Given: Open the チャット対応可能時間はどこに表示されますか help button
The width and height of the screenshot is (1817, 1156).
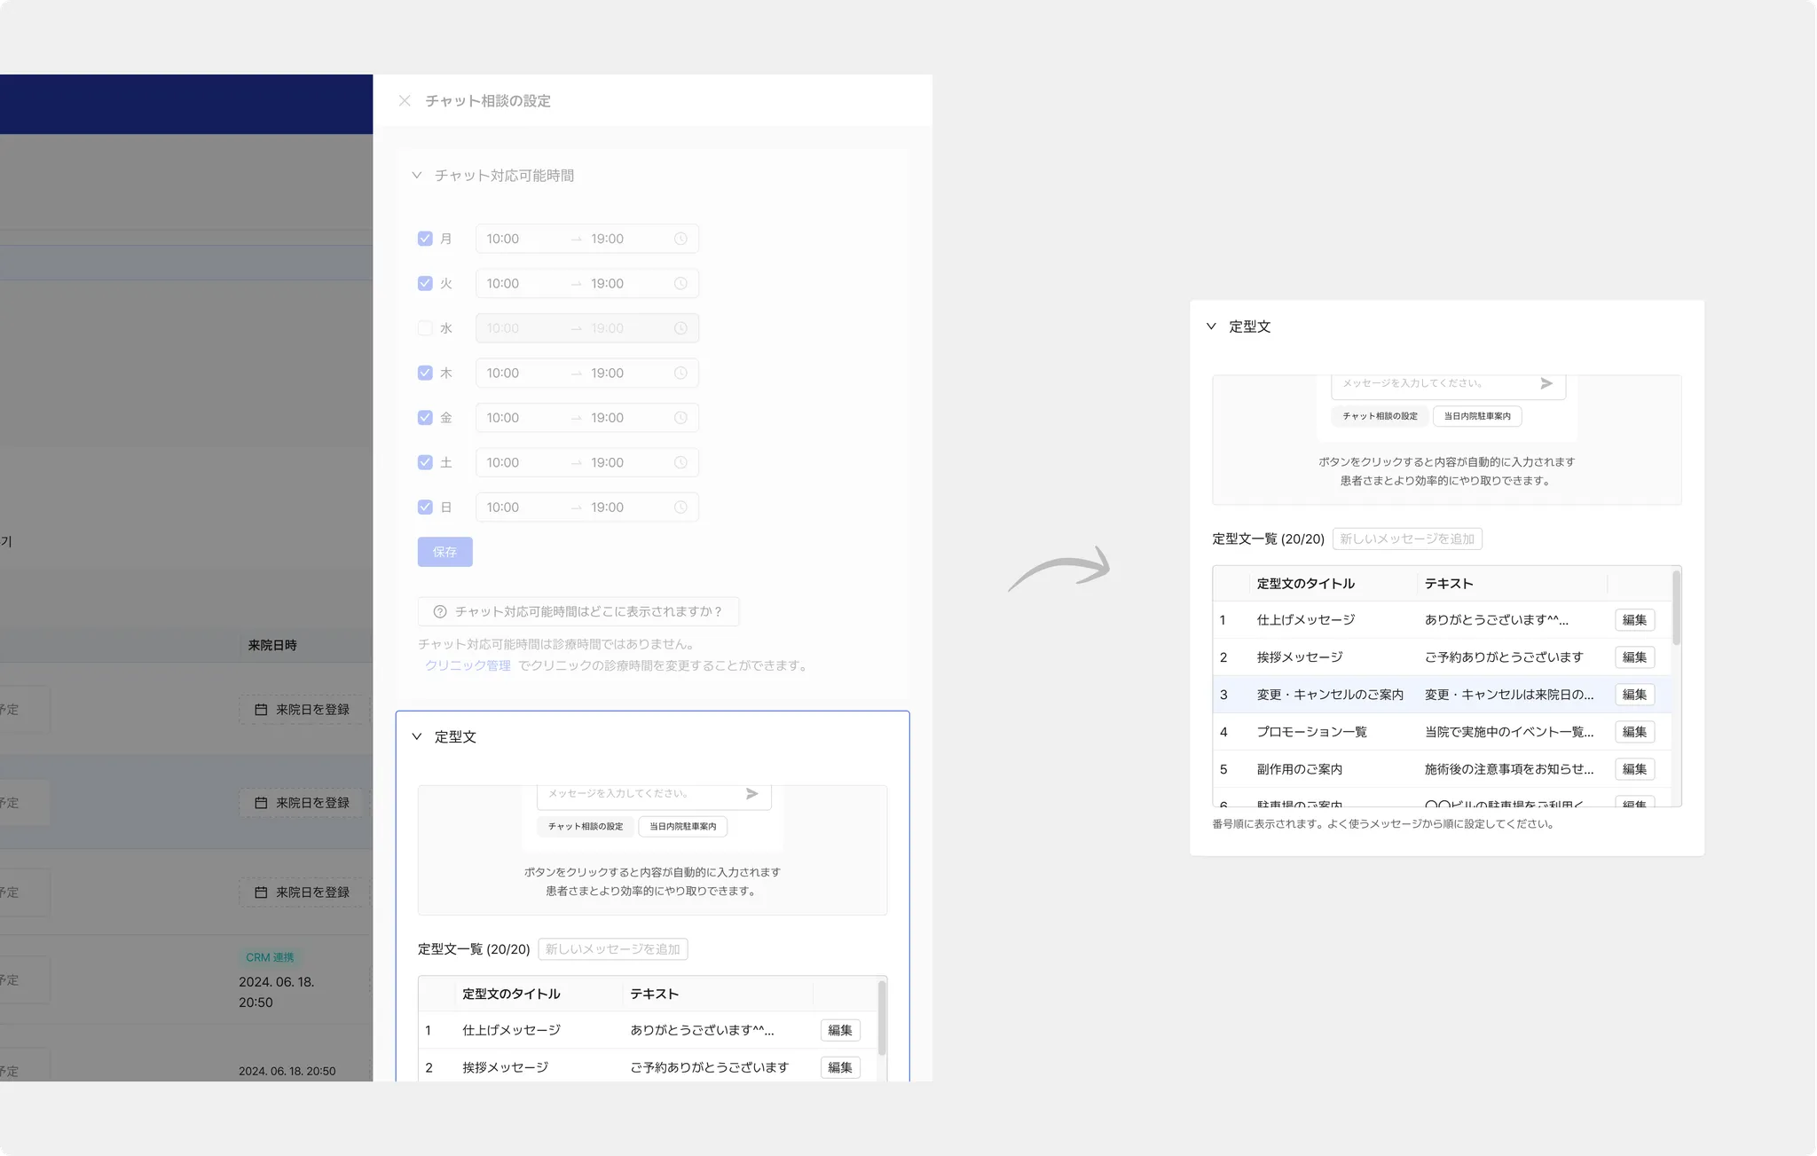Looking at the screenshot, I should [578, 612].
